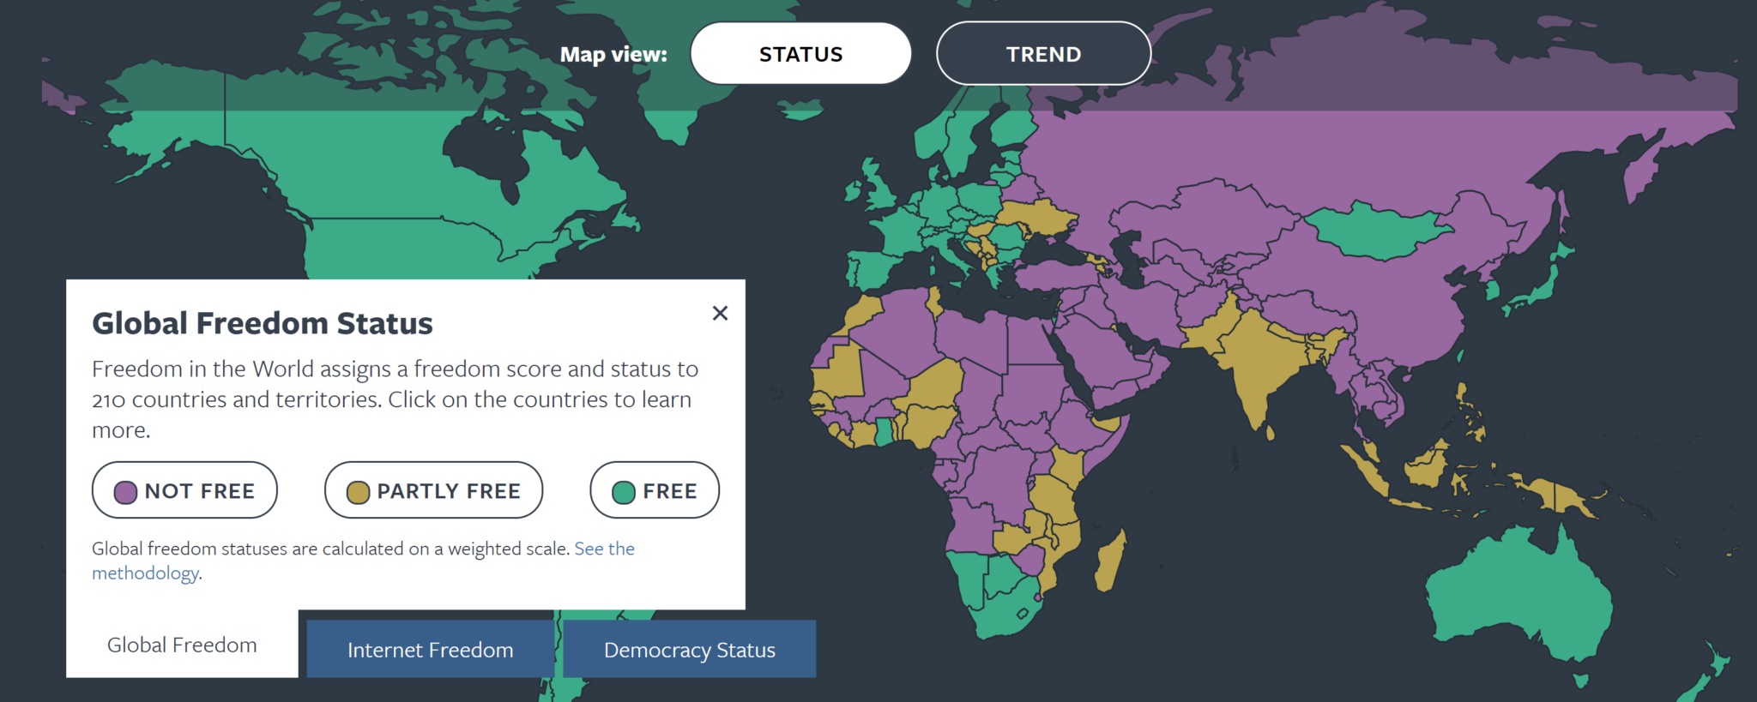Viewport: 1757px width, 702px height.
Task: Toggle the NOT FREE legend filter
Action: [184, 490]
